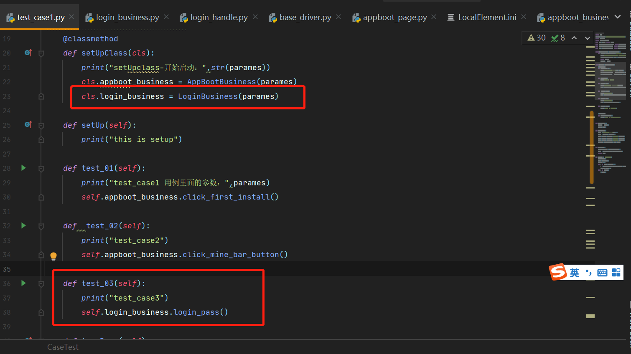
Task: Collapse the test_01 method fold
Action: (41, 169)
